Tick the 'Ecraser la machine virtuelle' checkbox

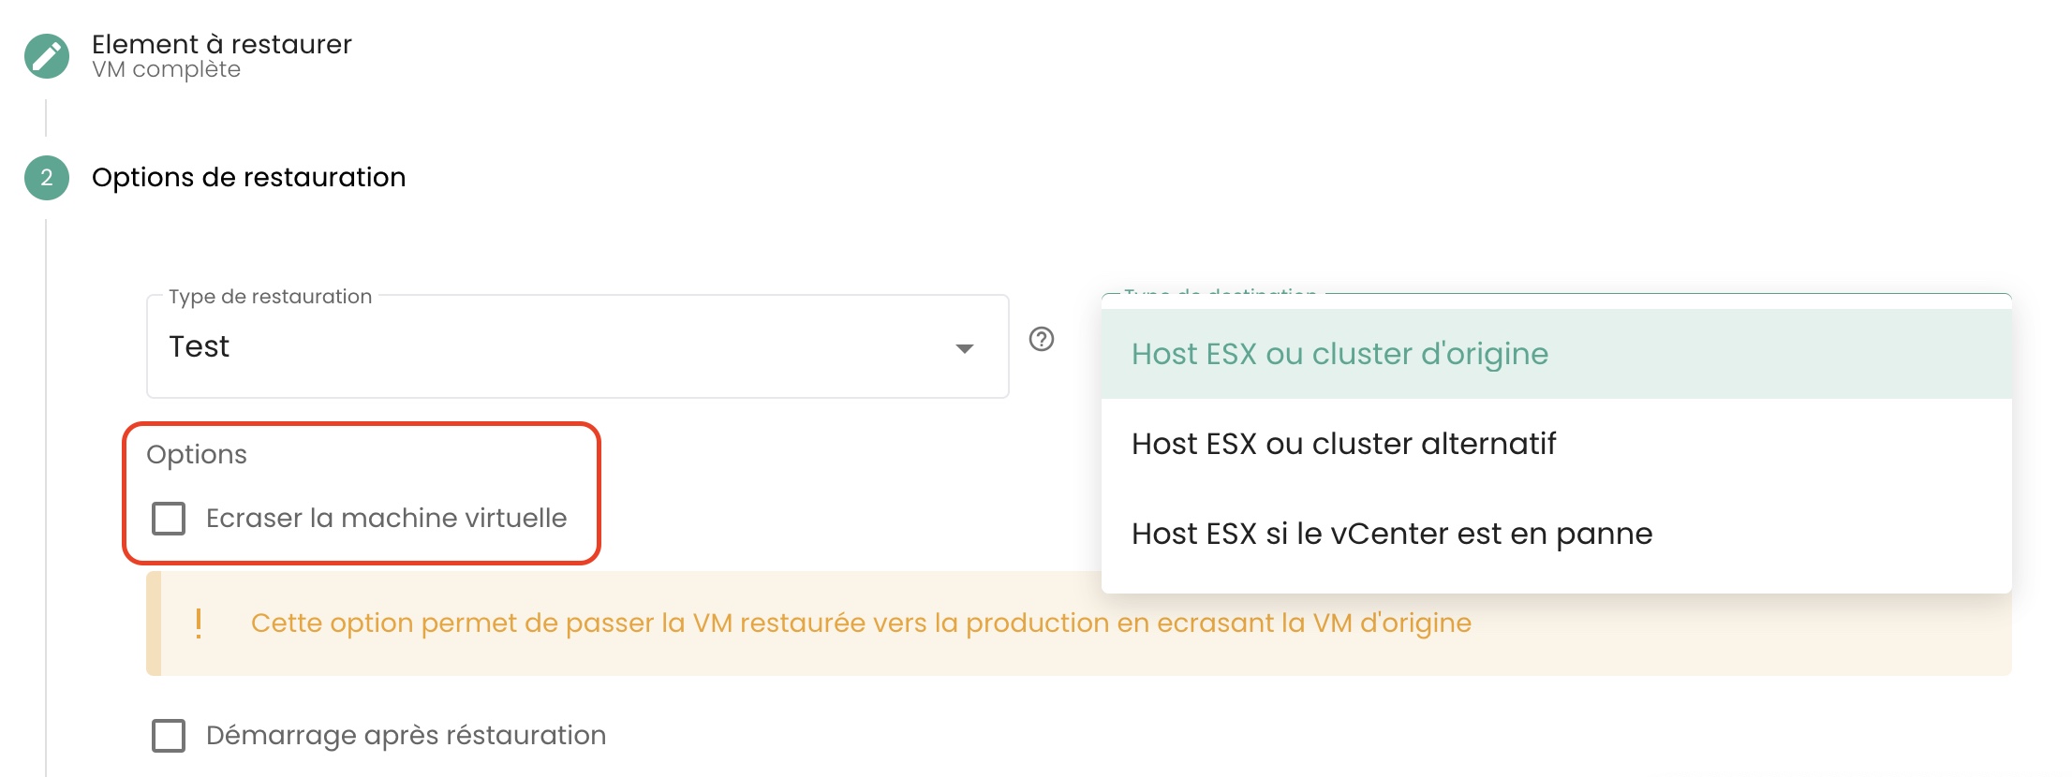pyautogui.click(x=169, y=519)
